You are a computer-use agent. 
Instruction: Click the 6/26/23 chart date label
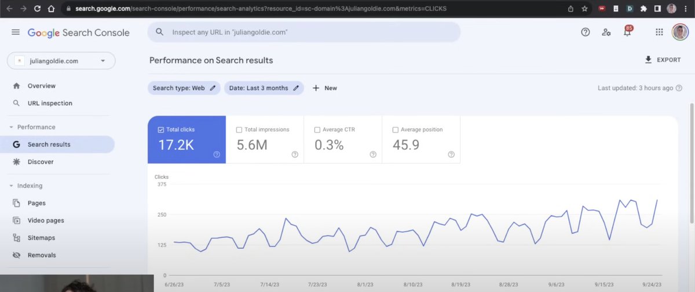point(175,284)
